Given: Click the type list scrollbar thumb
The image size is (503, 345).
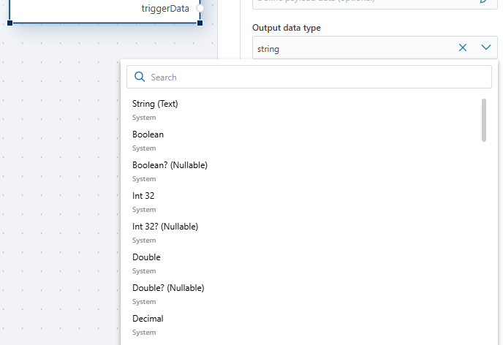Looking at the screenshot, I should 483,120.
